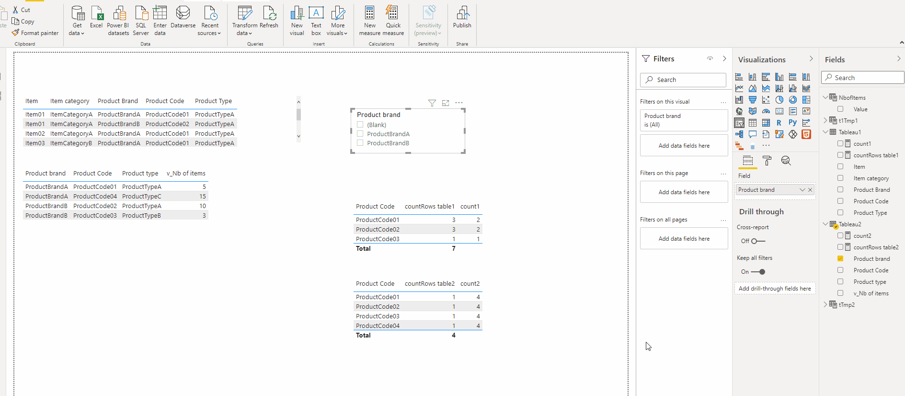This screenshot has width=905, height=396.
Task: Select the Pie chart visualization
Action: [x=779, y=100]
